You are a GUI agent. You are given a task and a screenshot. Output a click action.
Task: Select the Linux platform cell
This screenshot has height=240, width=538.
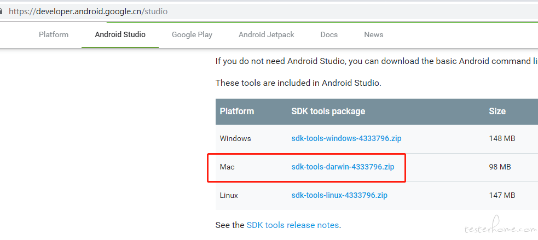(x=229, y=195)
